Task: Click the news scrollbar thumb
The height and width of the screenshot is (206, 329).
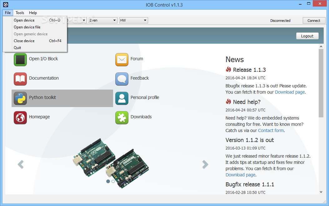Action: click(321, 83)
